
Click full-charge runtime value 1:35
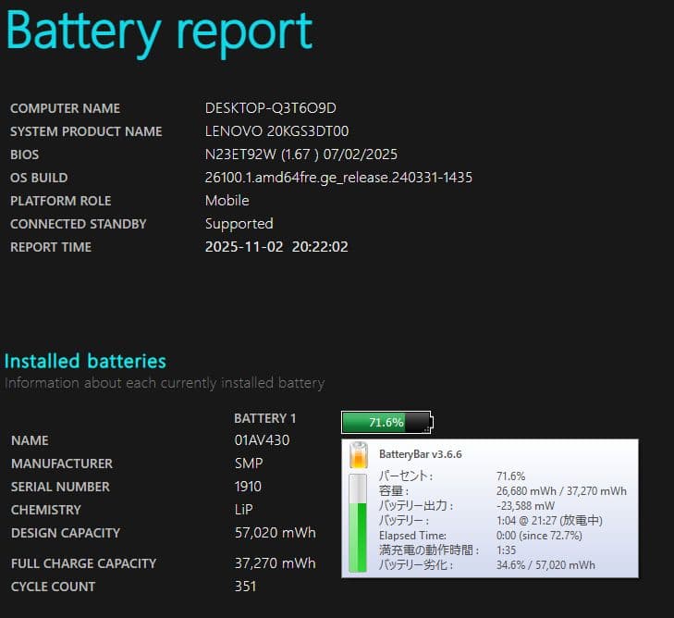(506, 550)
